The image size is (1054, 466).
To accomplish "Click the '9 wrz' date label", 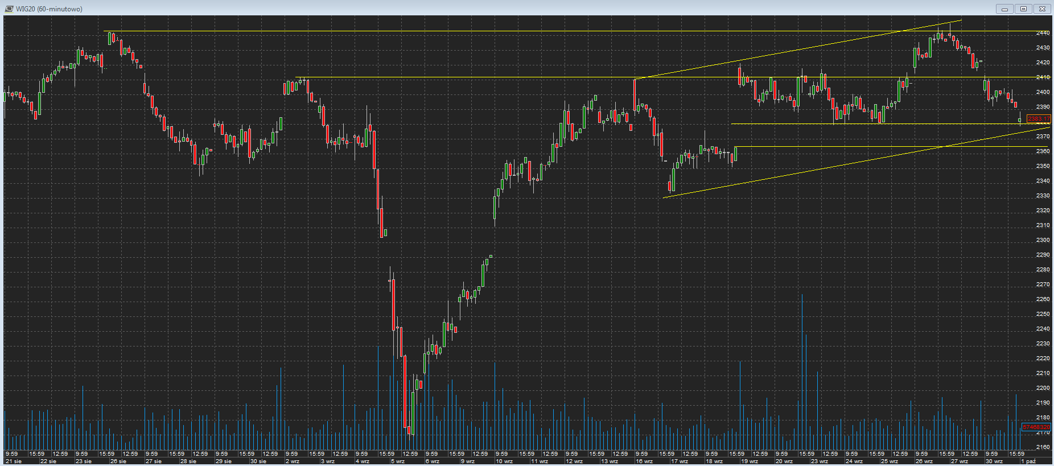I will pyautogui.click(x=468, y=461).
